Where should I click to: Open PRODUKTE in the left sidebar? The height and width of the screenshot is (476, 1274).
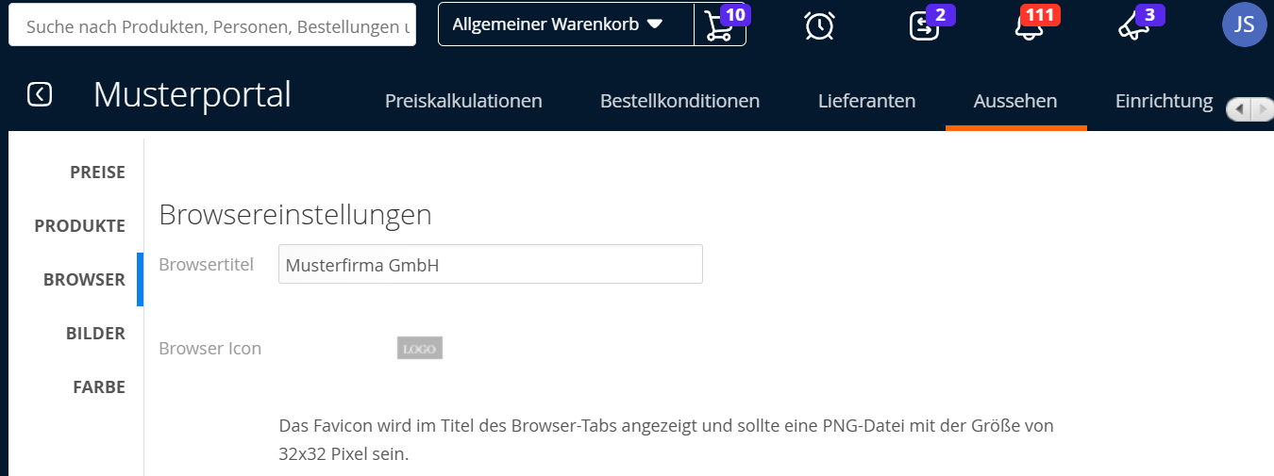click(79, 226)
